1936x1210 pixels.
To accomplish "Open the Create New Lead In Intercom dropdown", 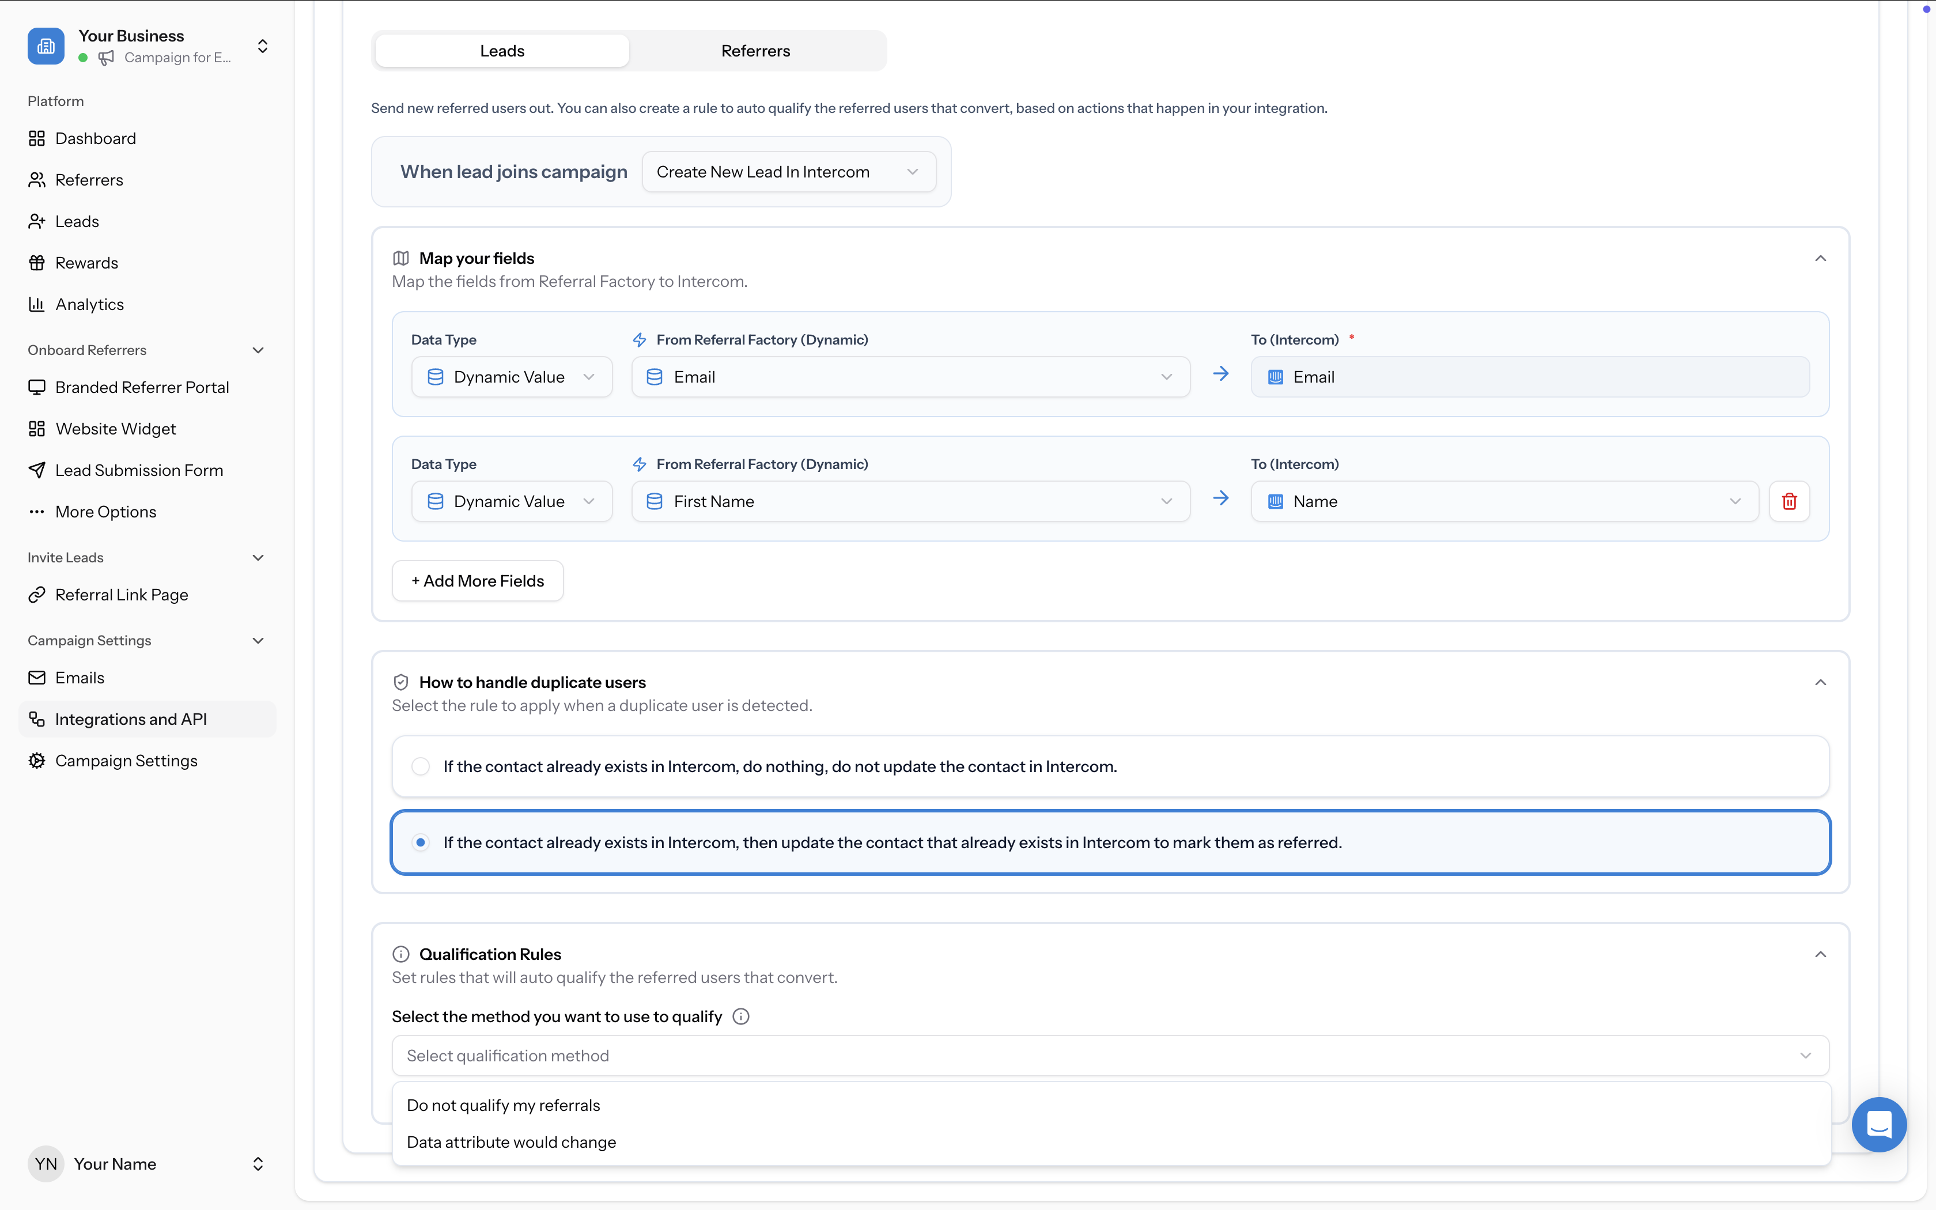I will point(789,171).
